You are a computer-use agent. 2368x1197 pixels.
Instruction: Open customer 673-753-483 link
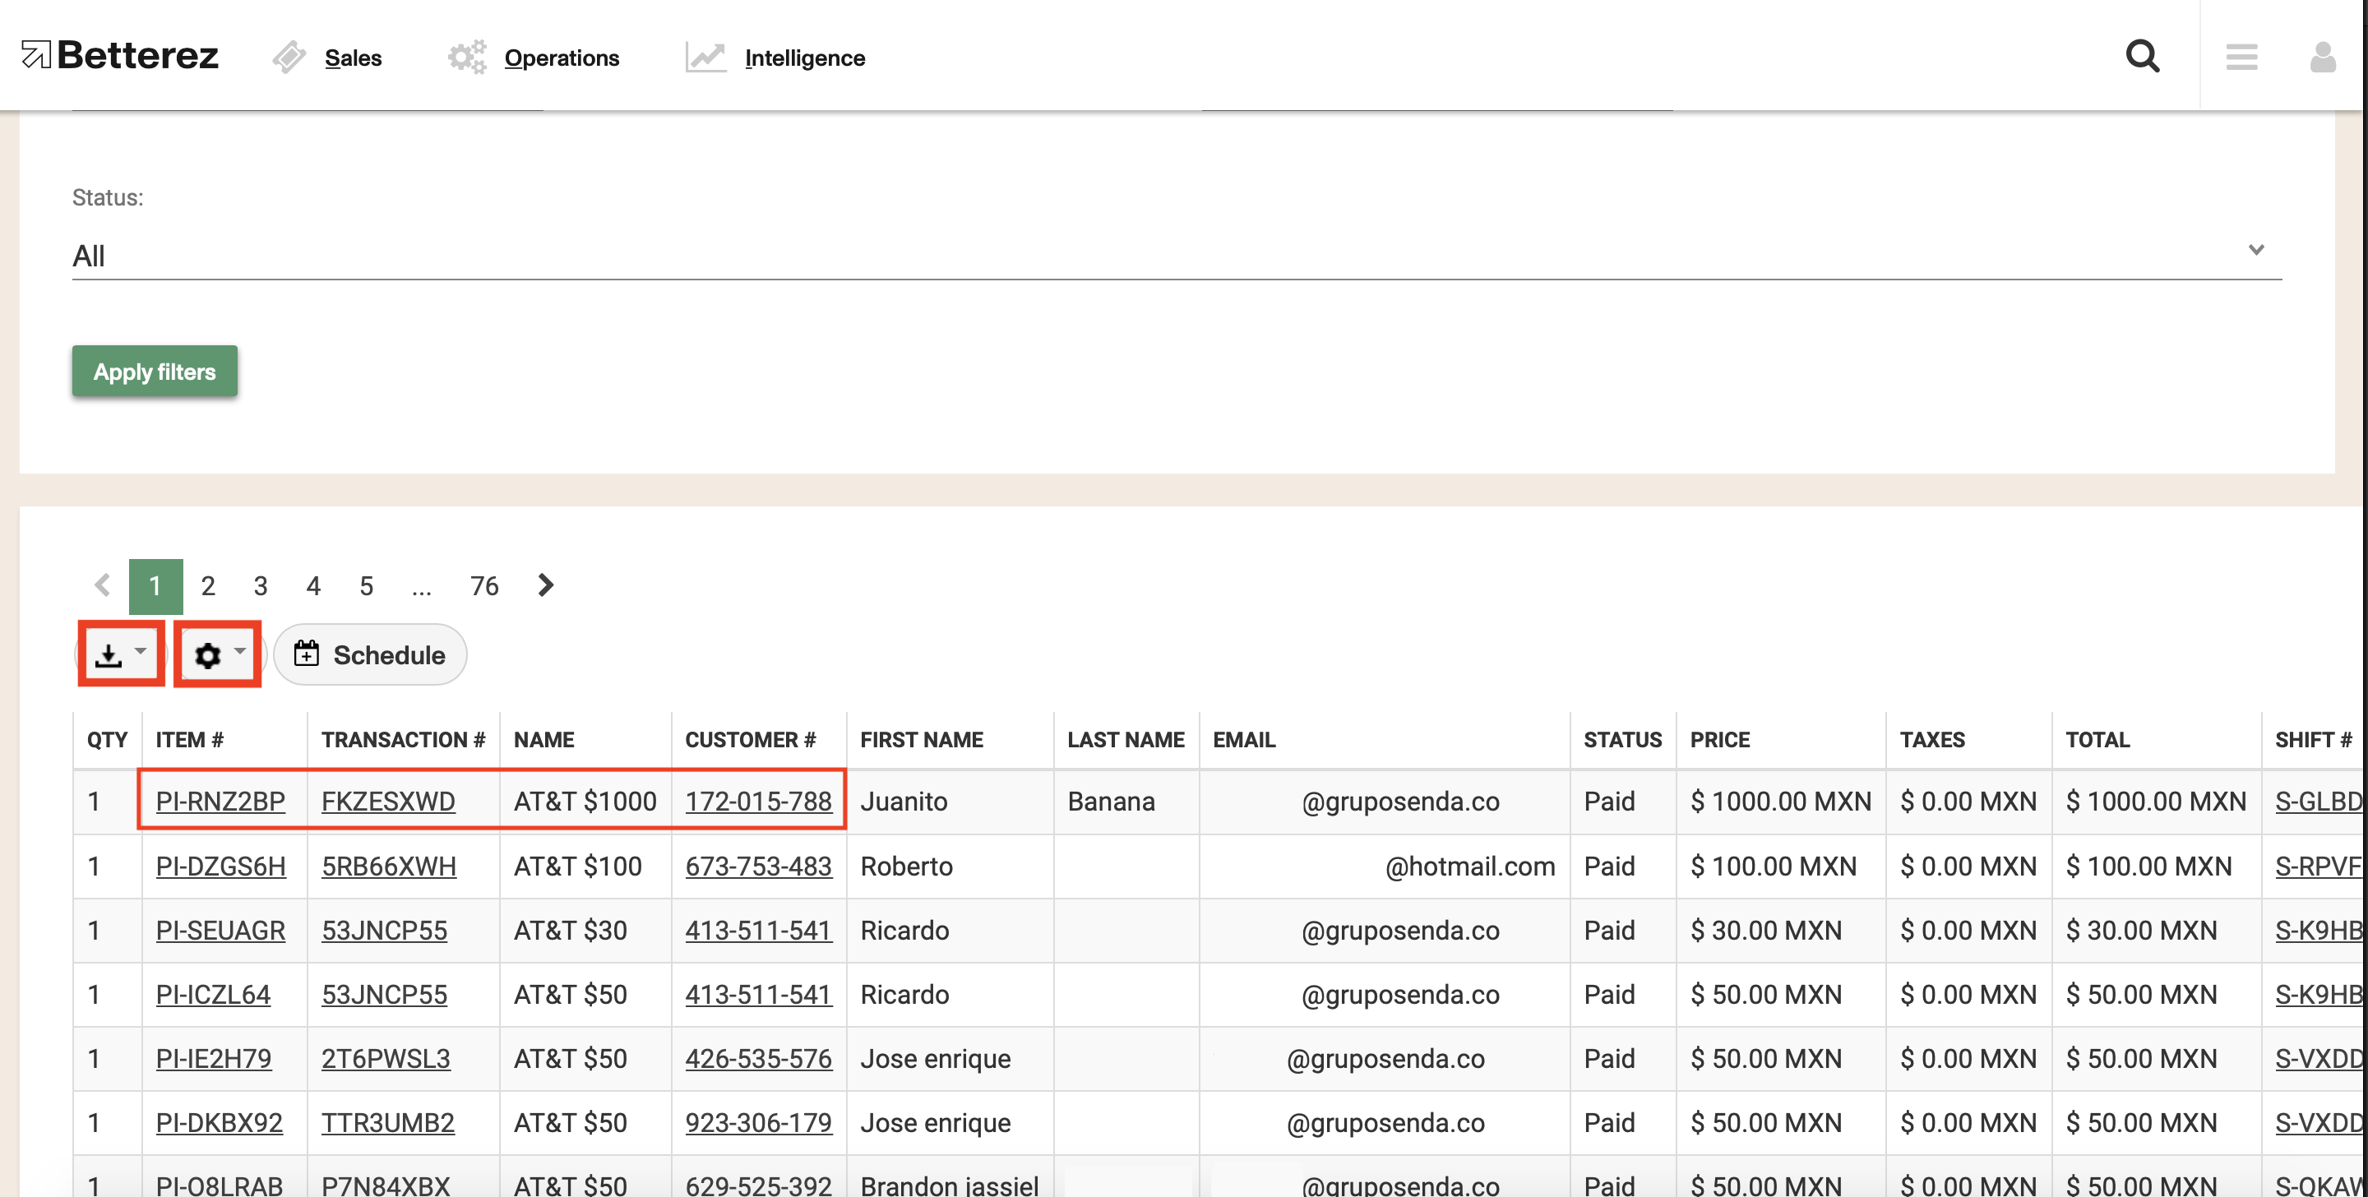click(758, 866)
